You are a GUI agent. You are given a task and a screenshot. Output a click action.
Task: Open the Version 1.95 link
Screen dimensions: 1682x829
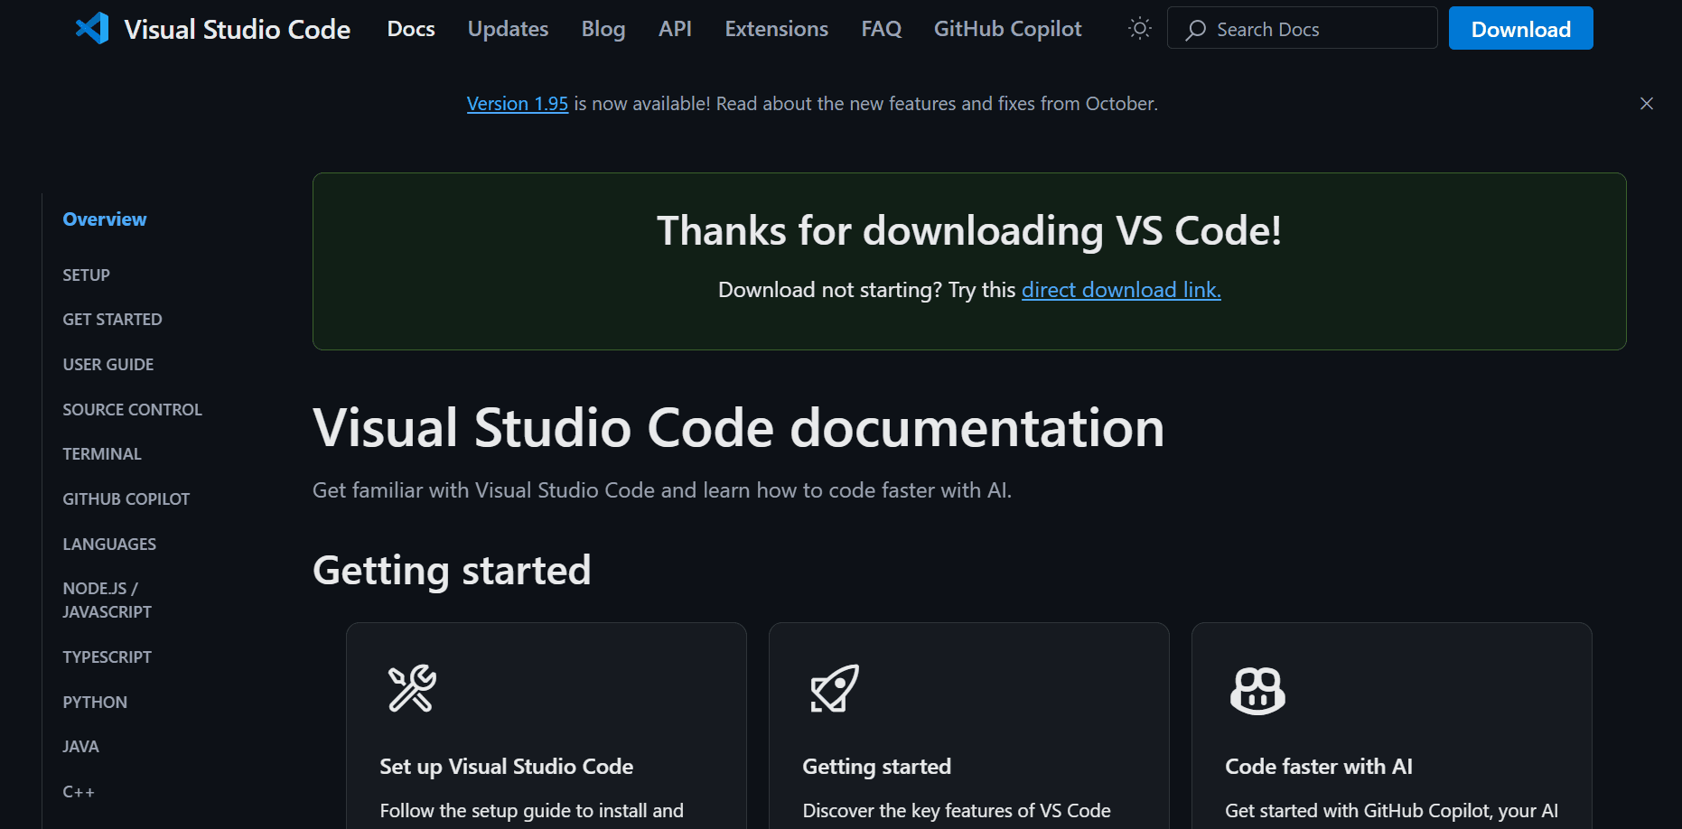517,104
